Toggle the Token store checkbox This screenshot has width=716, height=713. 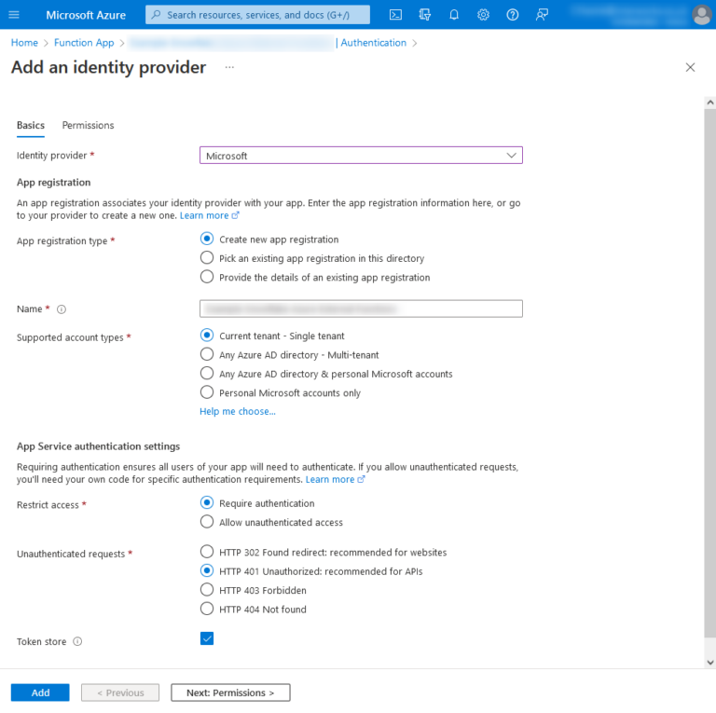[207, 638]
